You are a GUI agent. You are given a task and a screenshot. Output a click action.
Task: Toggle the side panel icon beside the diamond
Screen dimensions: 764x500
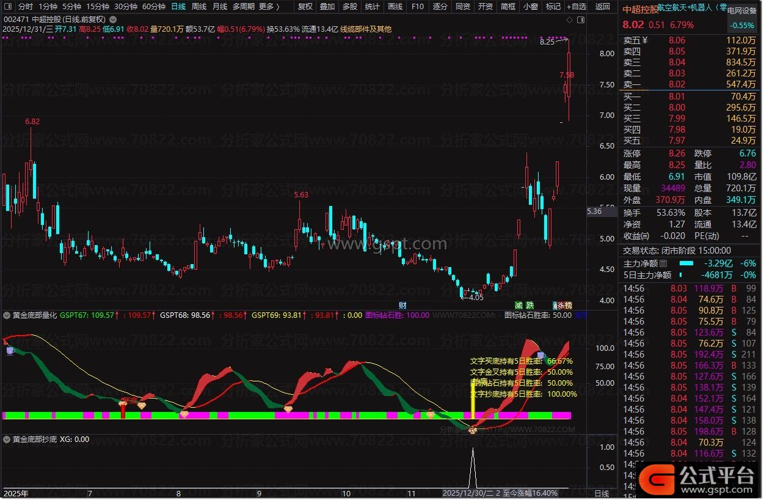pos(580,20)
